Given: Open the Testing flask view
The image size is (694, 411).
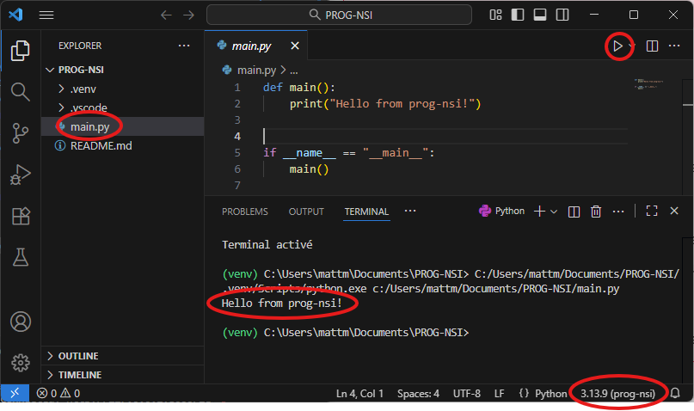Looking at the screenshot, I should 20,257.
